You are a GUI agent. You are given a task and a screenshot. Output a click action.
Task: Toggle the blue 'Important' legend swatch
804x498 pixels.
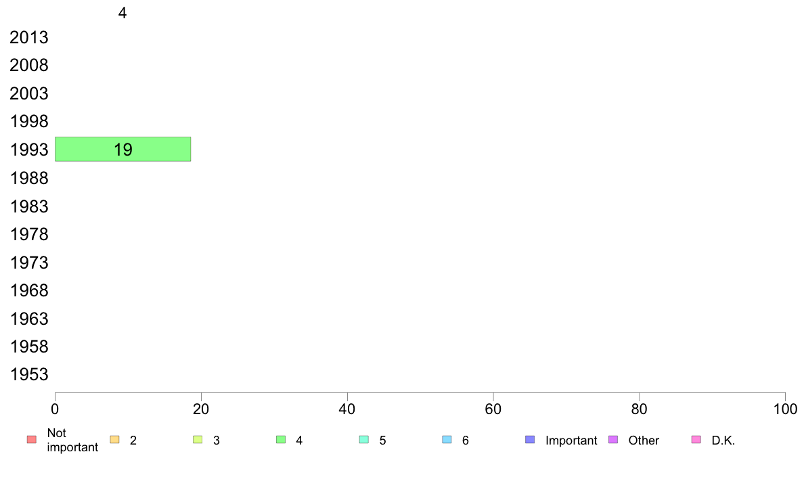530,440
